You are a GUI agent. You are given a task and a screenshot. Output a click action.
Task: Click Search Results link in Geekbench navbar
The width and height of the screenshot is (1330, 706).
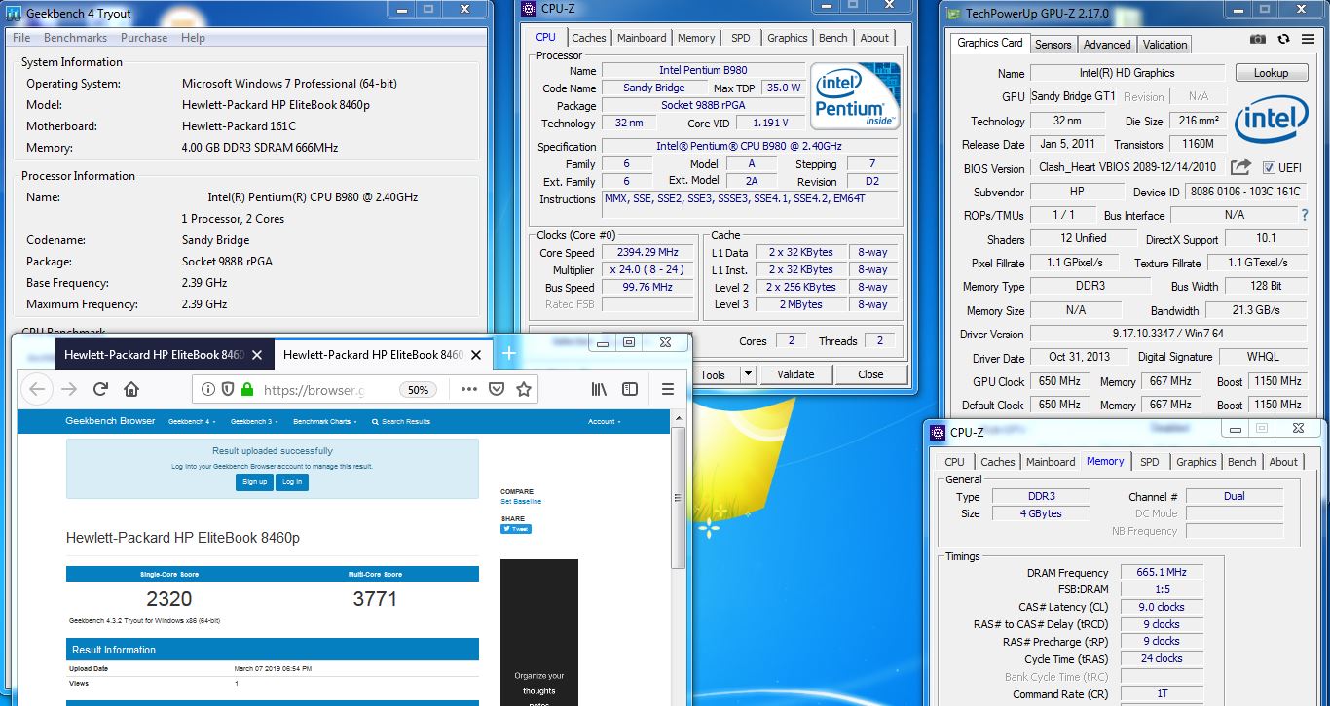point(401,422)
